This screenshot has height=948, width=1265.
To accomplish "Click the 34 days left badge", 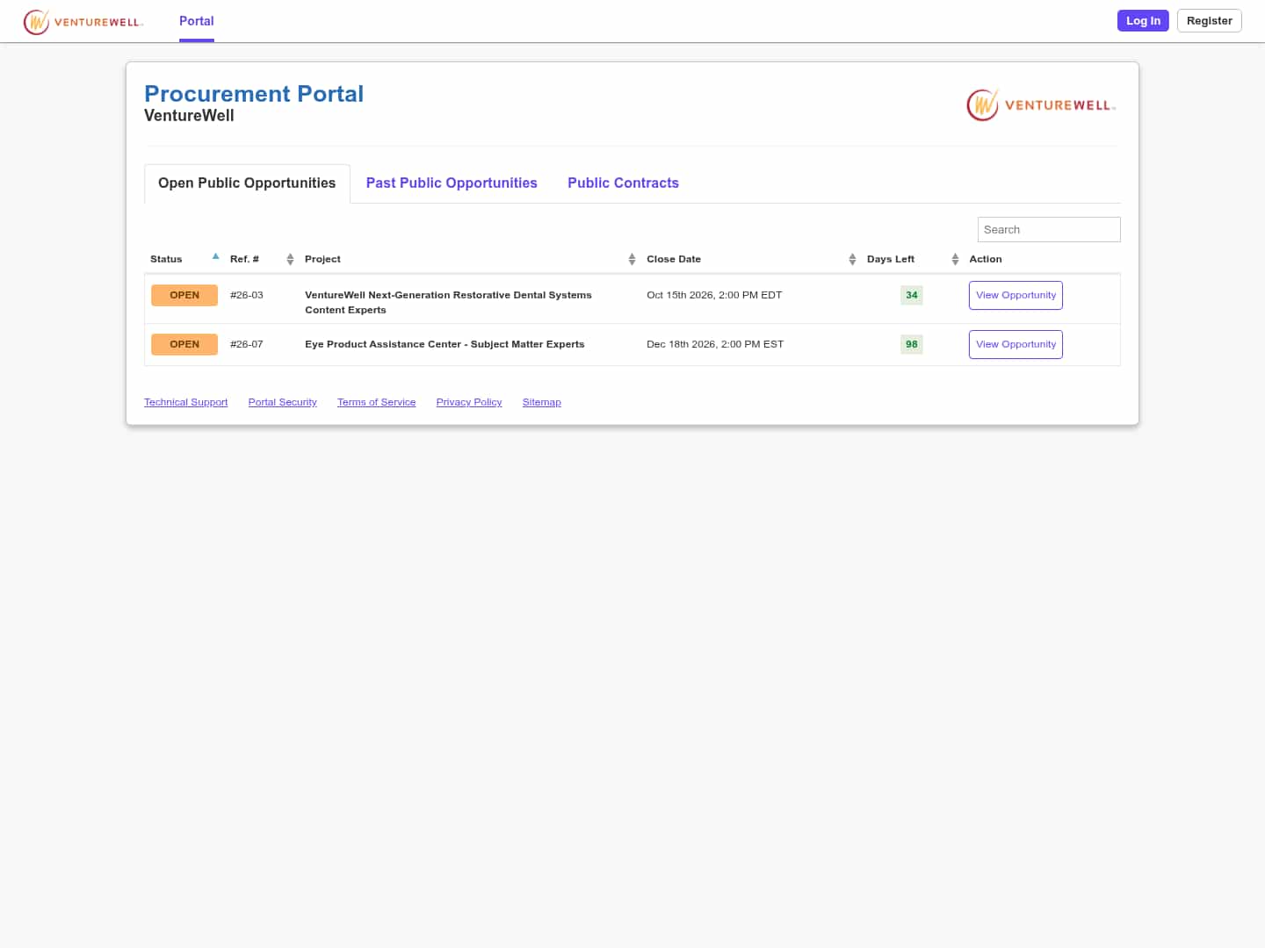I will (912, 295).
